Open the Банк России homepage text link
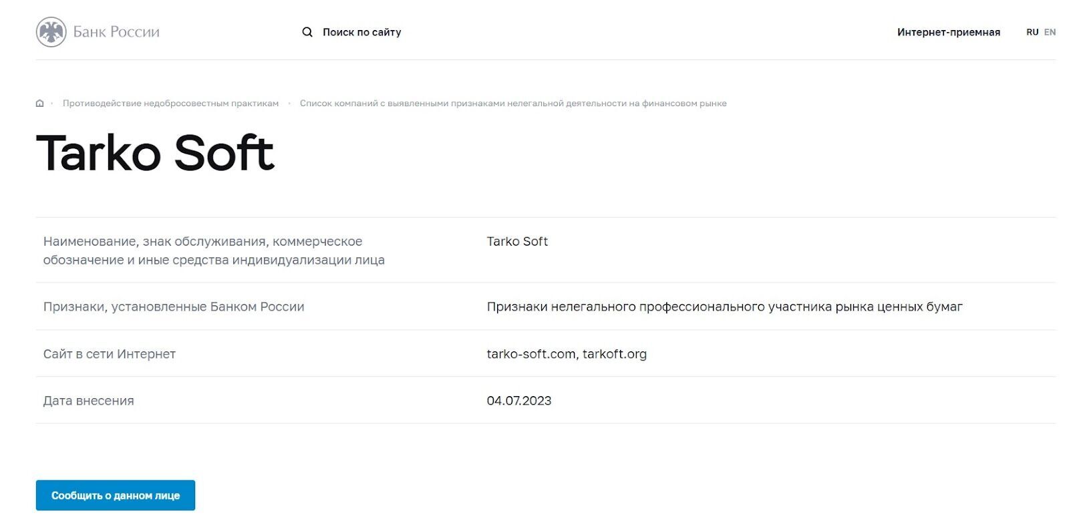The image size is (1069, 519). coord(116,32)
